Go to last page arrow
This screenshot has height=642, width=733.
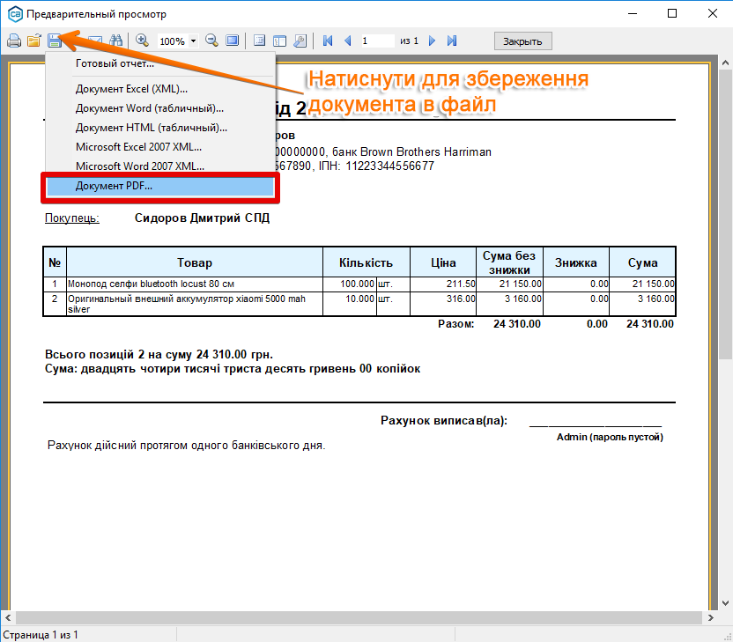[452, 41]
